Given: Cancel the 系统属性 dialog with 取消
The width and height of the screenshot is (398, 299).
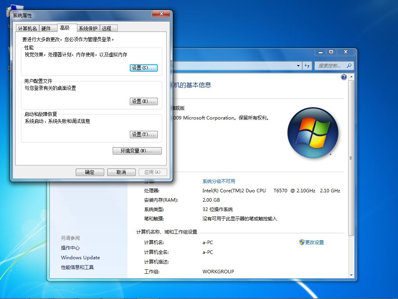Looking at the screenshot, I should coord(121,172).
